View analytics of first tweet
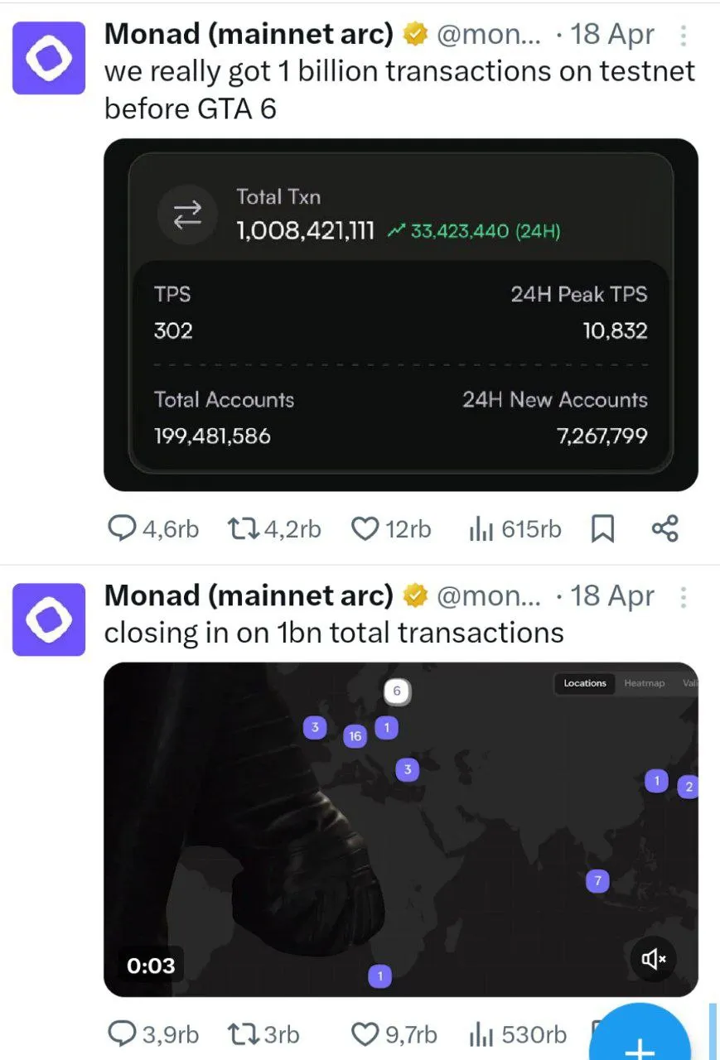Screen dimensions: 720x1060 click(481, 528)
